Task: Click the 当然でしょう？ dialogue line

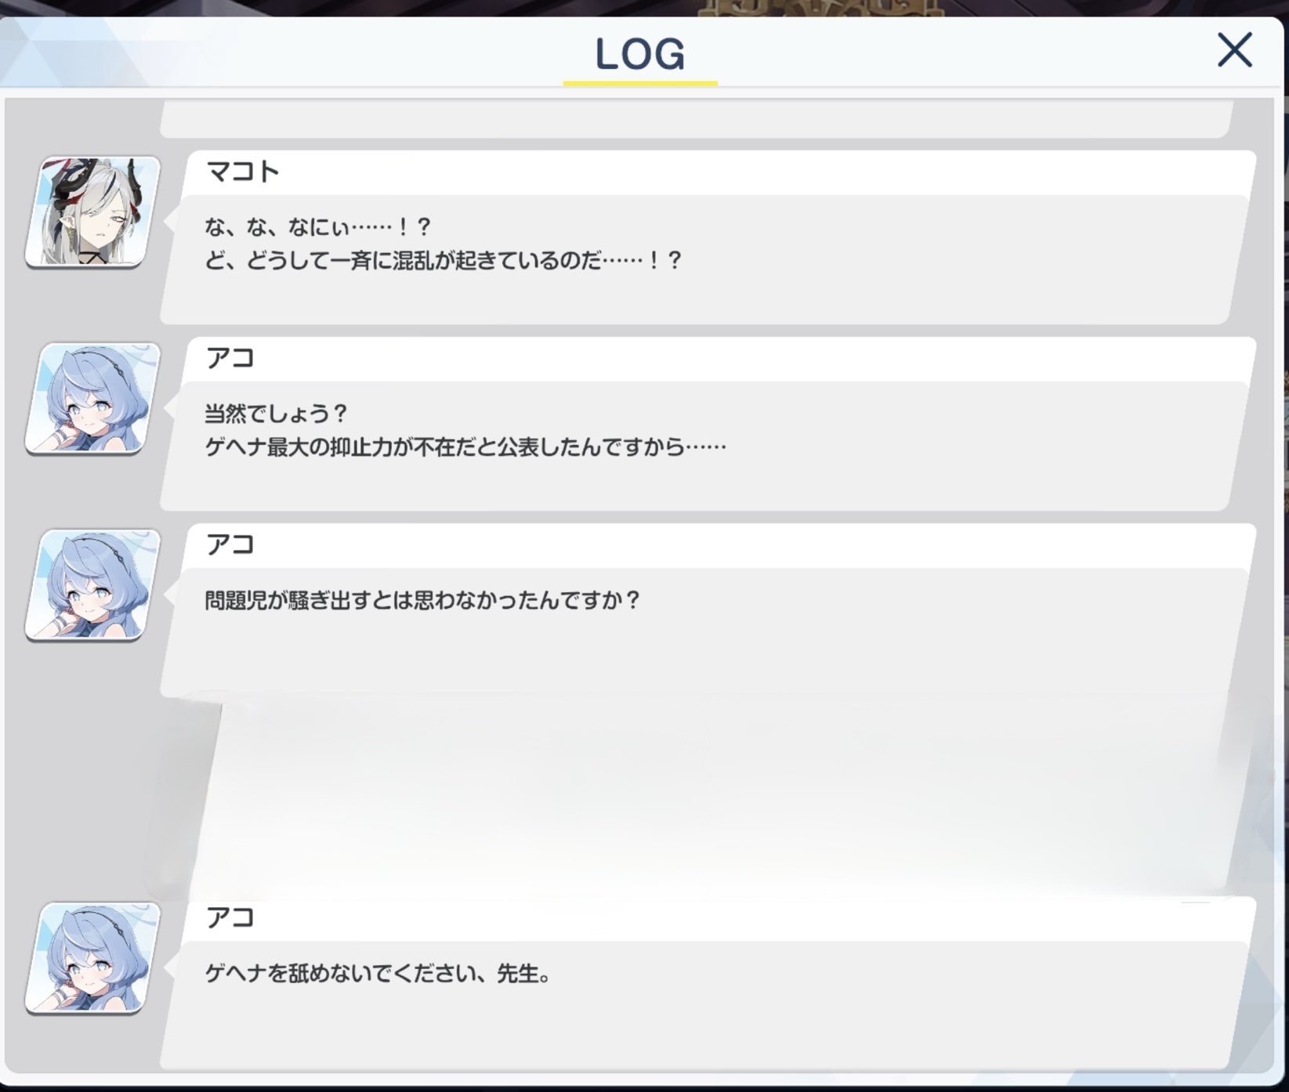Action: click(276, 414)
